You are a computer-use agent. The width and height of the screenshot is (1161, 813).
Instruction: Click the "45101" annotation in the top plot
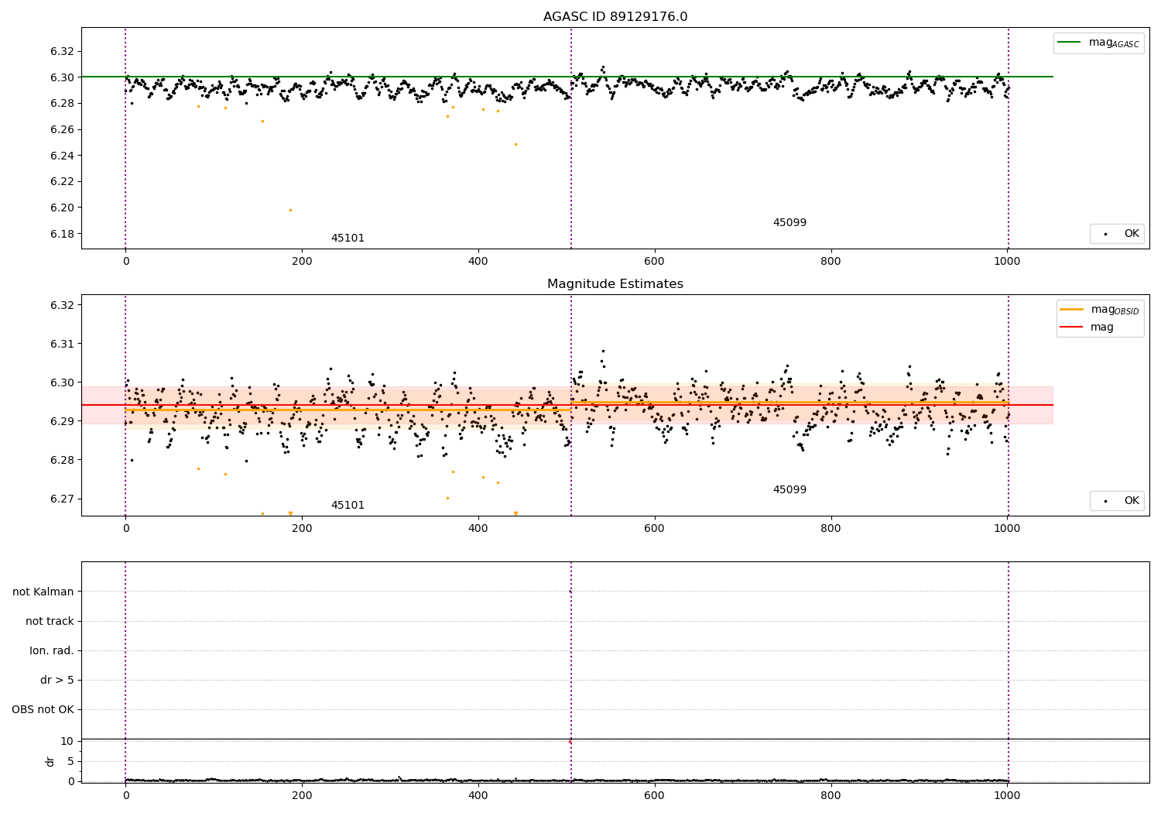(x=348, y=238)
